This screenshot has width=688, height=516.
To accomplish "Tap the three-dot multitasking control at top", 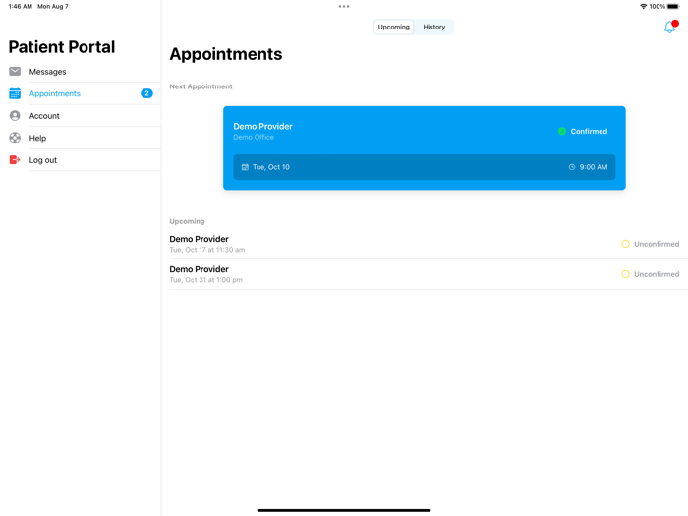I will 344,7.
